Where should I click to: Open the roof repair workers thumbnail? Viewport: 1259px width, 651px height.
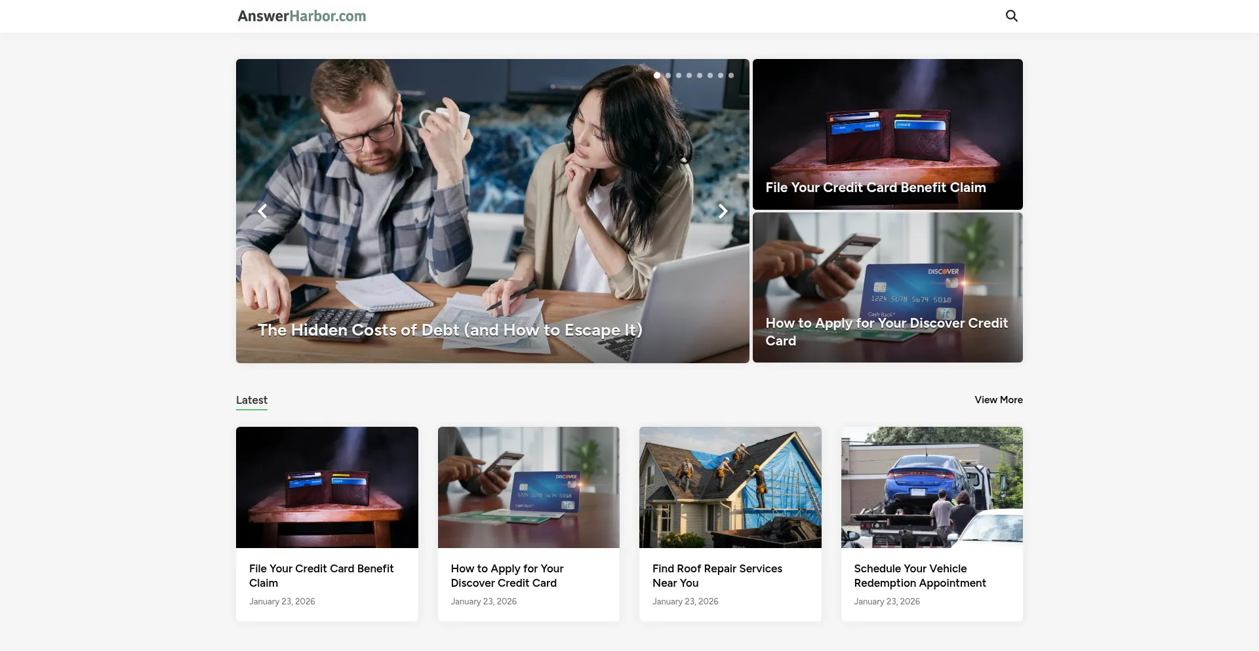coord(730,487)
